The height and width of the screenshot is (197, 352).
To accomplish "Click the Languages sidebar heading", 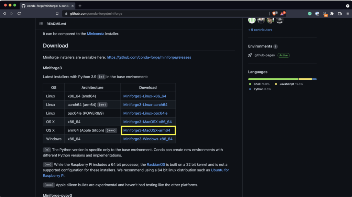I will [258, 72].
